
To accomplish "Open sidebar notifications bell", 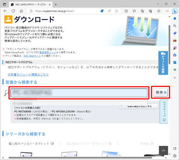I will click(x=175, y=19).
